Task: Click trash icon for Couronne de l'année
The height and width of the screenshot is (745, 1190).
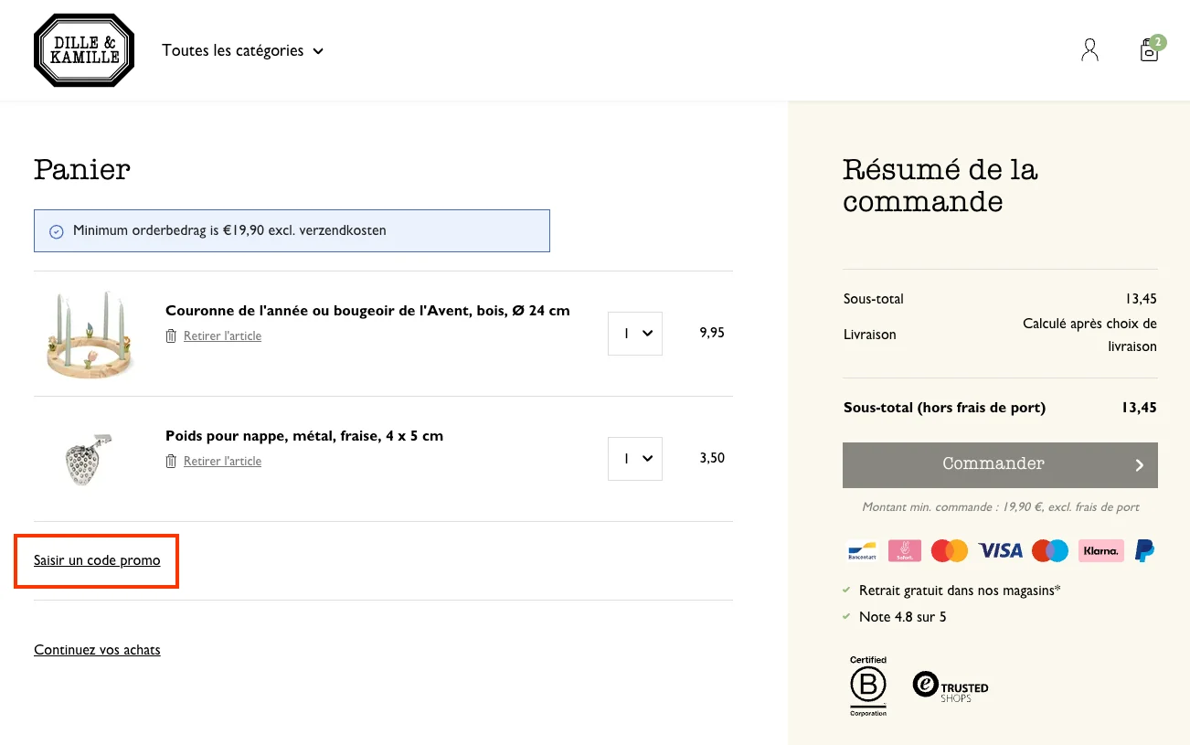Action: [x=171, y=336]
